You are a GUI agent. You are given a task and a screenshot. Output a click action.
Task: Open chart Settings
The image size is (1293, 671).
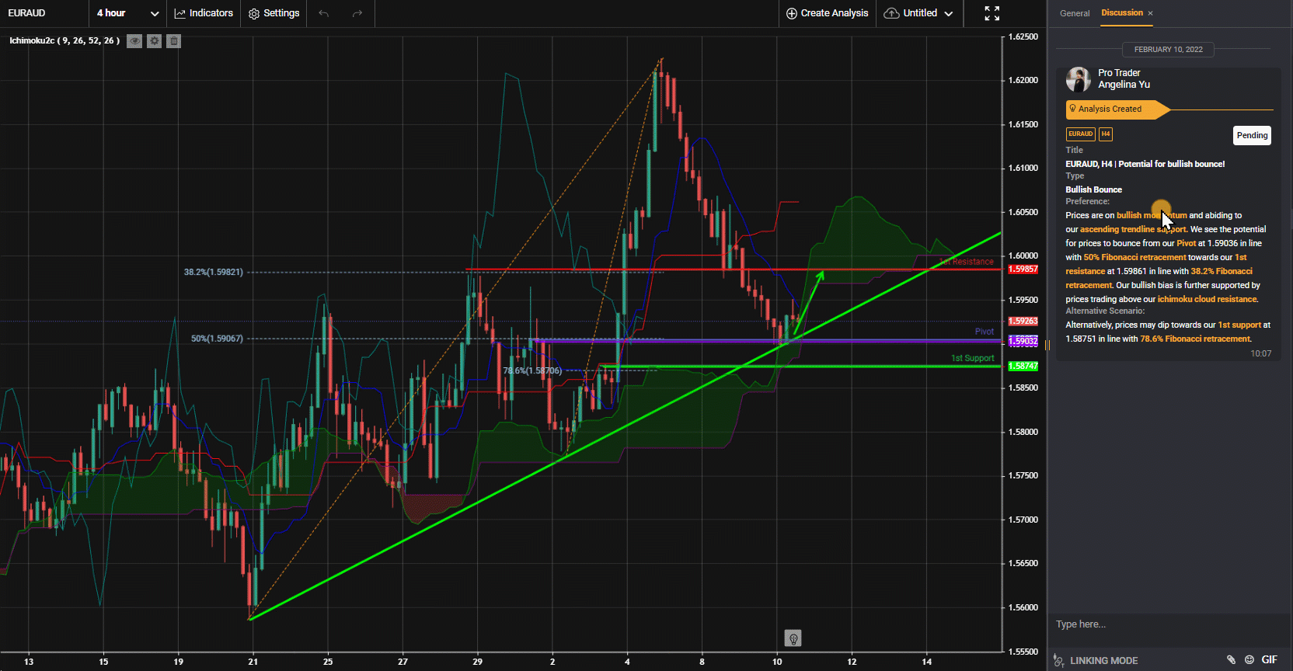click(274, 13)
